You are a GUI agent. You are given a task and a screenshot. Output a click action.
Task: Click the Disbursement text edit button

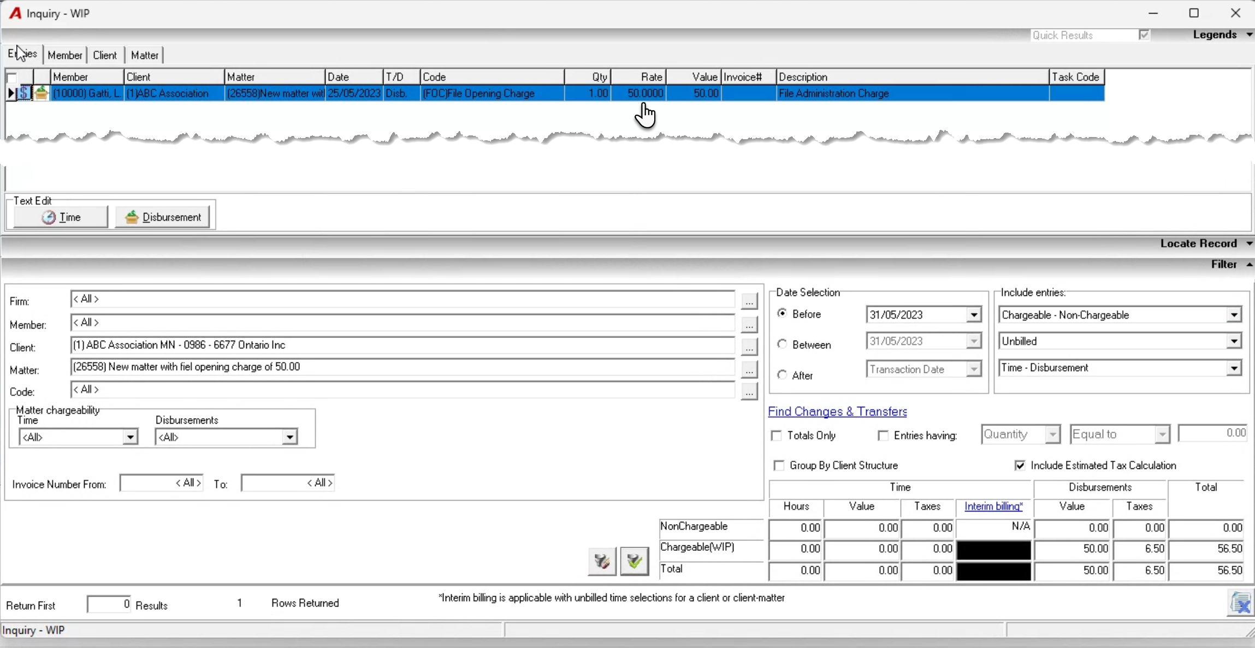[x=163, y=217]
